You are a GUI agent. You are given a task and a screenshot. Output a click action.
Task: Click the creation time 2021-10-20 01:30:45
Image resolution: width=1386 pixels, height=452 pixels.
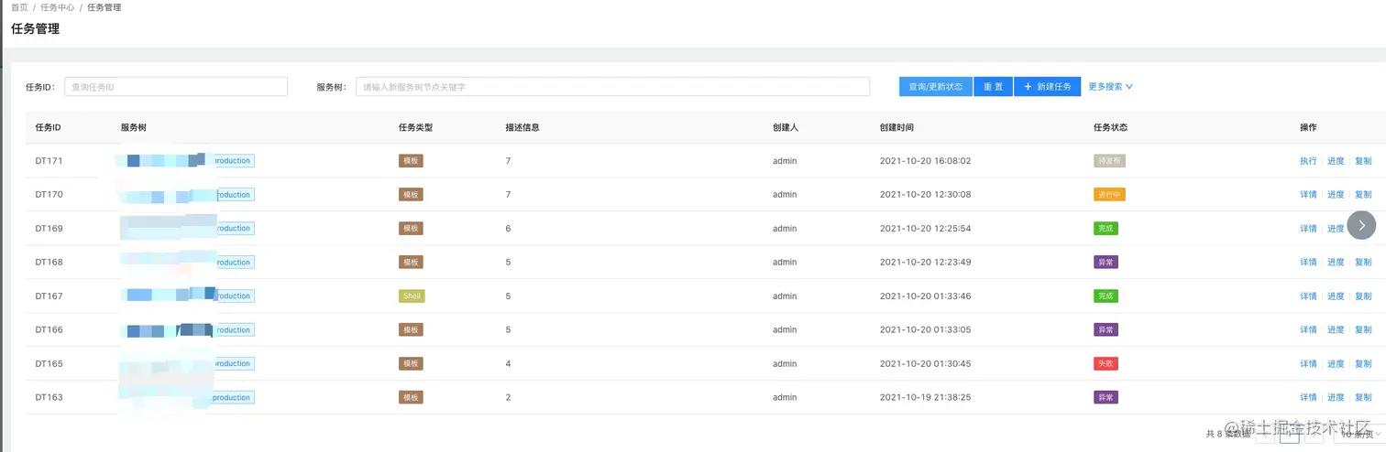(x=925, y=364)
